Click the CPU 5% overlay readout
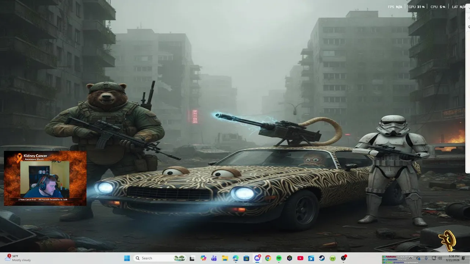Image resolution: width=470 pixels, height=264 pixels. pyautogui.click(x=438, y=7)
